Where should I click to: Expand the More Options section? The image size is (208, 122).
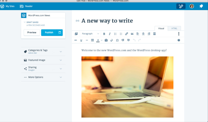coord(43,77)
